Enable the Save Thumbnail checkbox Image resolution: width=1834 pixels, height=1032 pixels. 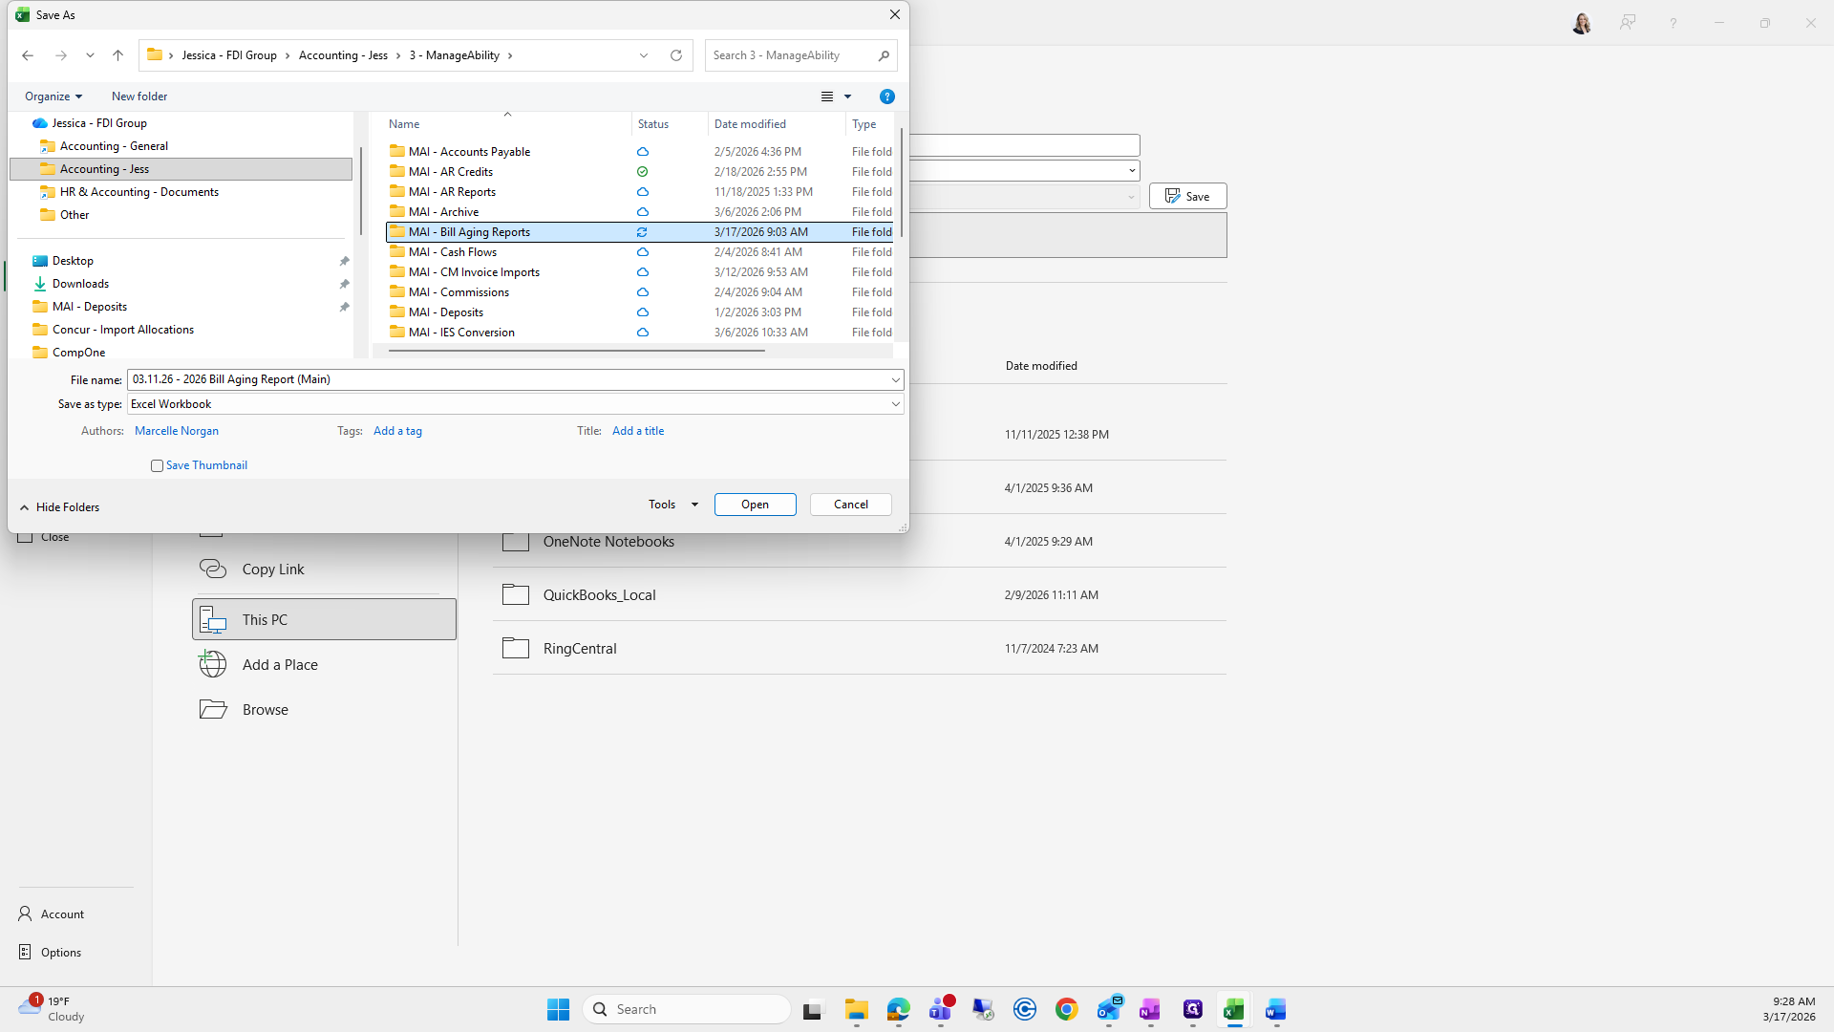(x=157, y=465)
